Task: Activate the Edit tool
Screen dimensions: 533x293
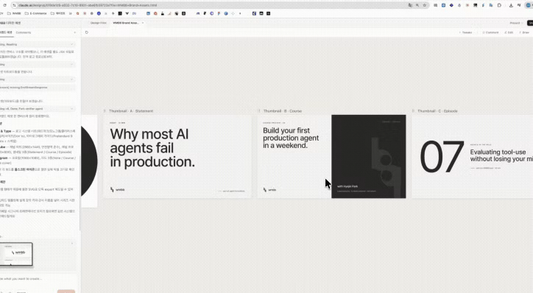Action: [x=509, y=32]
